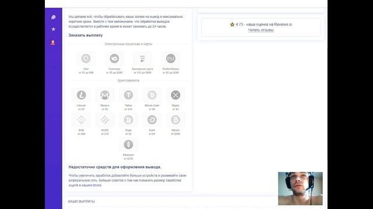Select BNB cryptocurrency payout

click(82, 120)
